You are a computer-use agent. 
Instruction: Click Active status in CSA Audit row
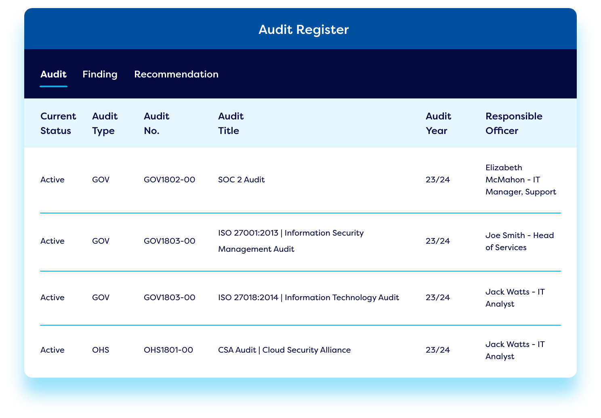pyautogui.click(x=53, y=350)
